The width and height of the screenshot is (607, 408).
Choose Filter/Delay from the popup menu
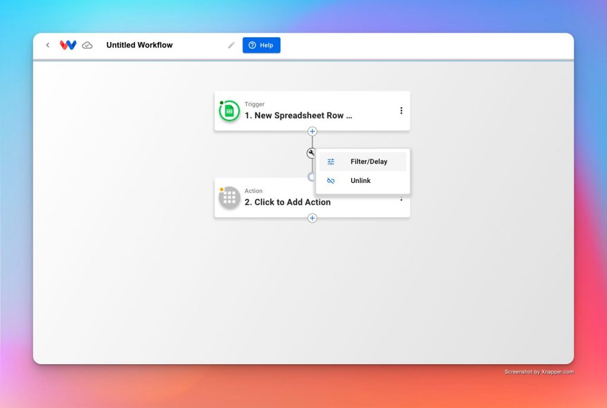tap(363, 162)
